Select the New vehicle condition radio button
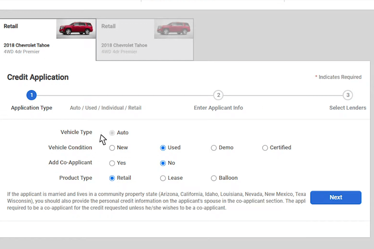 112,148
